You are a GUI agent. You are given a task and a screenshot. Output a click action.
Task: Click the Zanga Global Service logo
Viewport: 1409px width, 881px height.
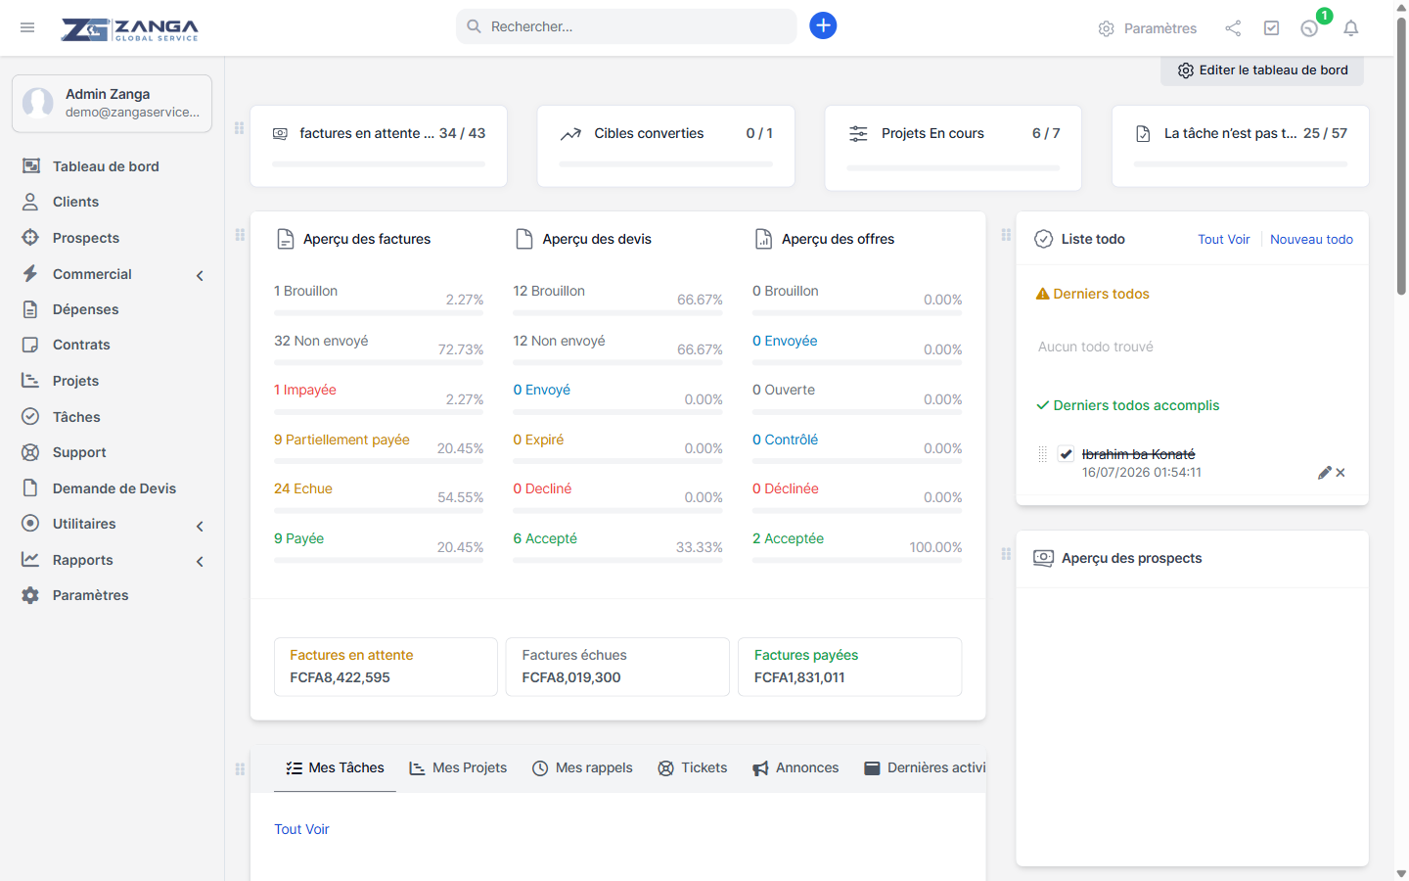pyautogui.click(x=129, y=29)
